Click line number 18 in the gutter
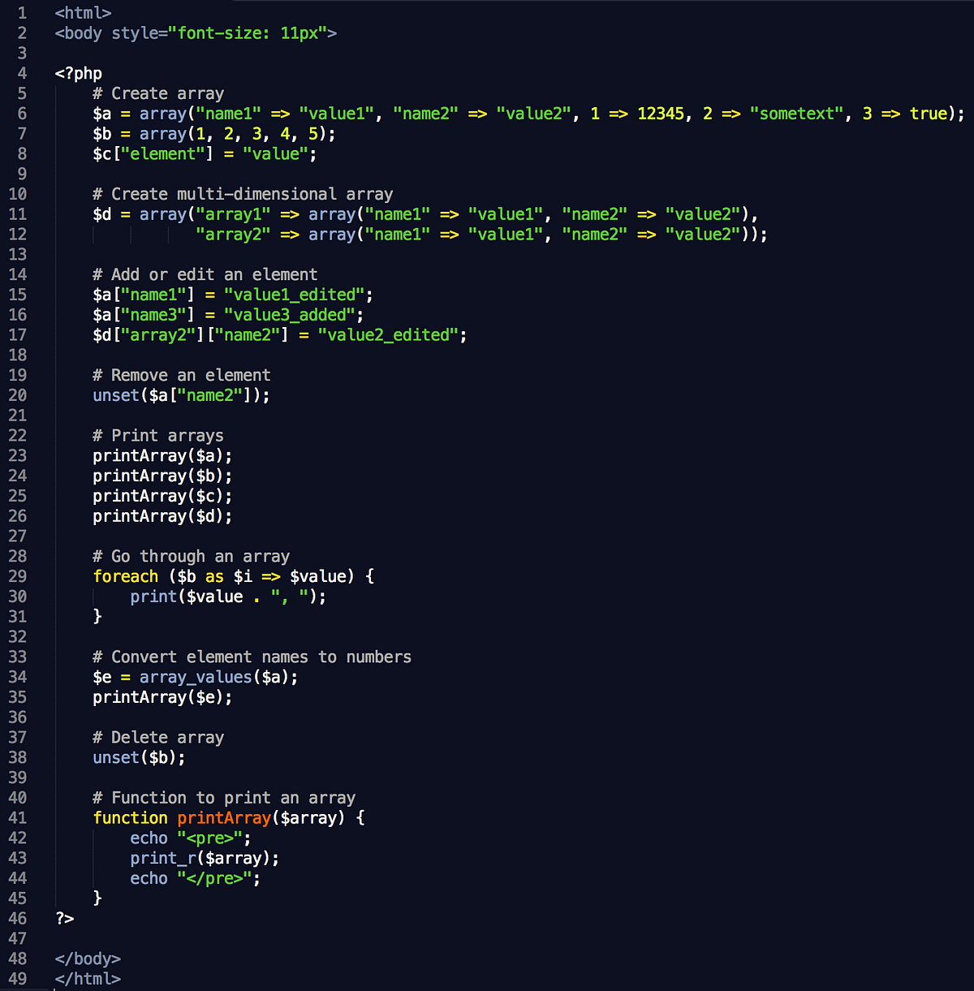The height and width of the screenshot is (991, 974). pos(17,355)
